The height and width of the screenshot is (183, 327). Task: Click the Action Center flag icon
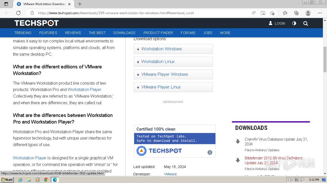click(302, 180)
